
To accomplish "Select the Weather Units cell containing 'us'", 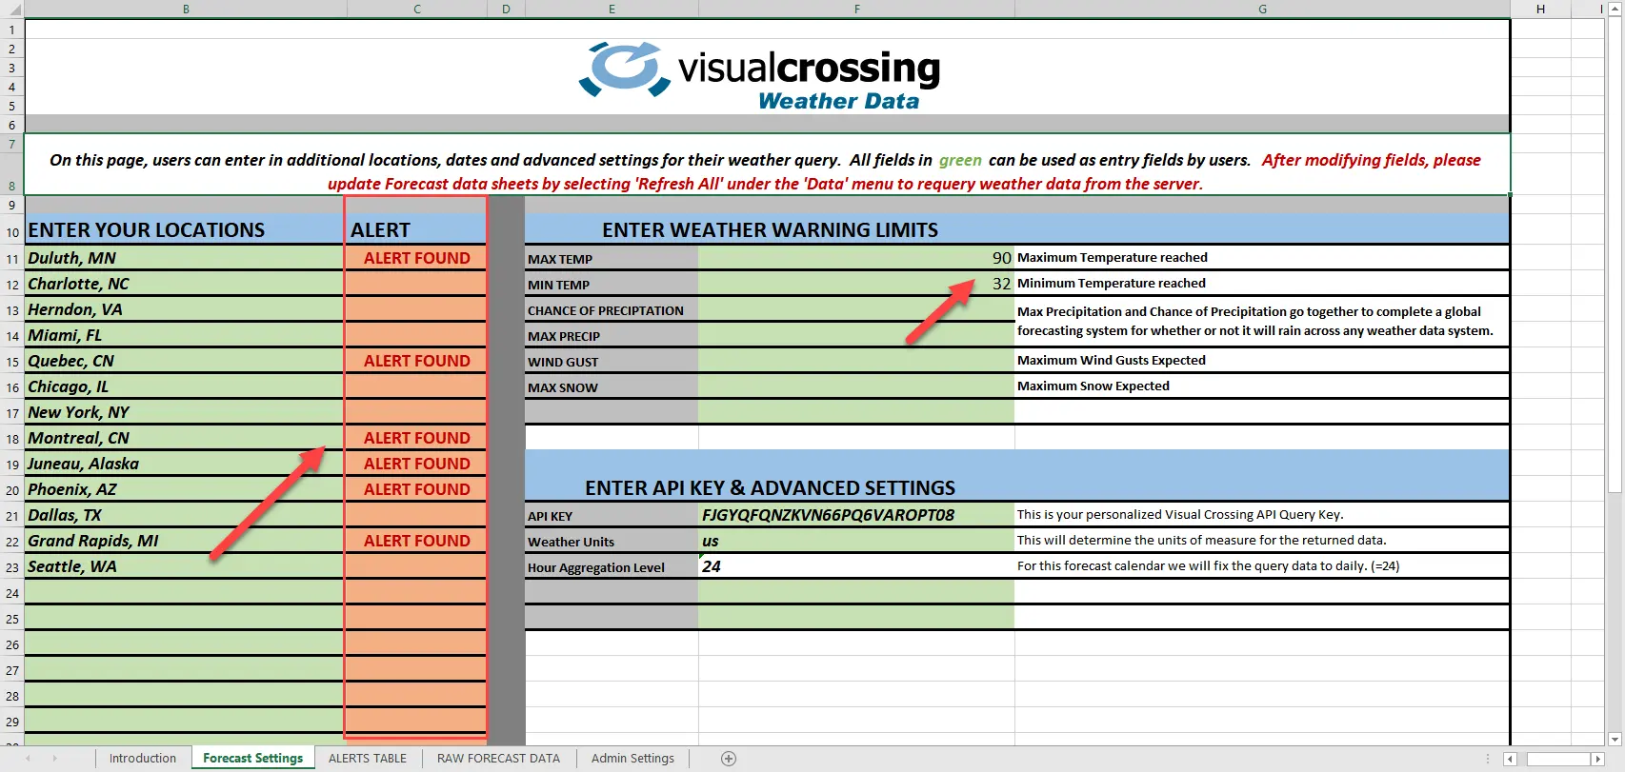I will (x=855, y=541).
